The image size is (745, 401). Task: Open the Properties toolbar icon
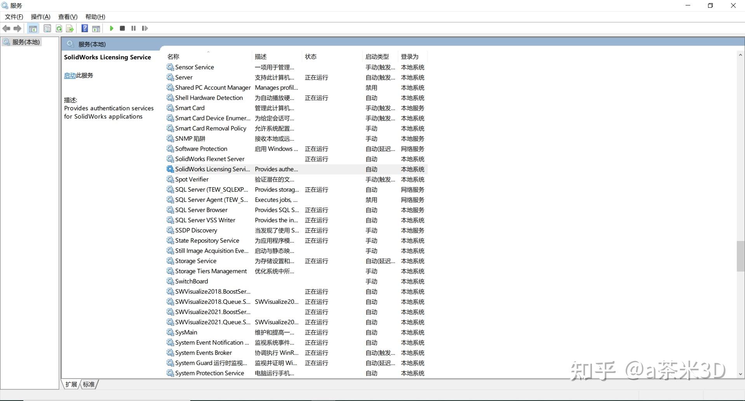tap(47, 28)
